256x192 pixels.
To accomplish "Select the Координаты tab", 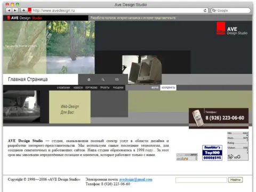I will click(168, 87).
